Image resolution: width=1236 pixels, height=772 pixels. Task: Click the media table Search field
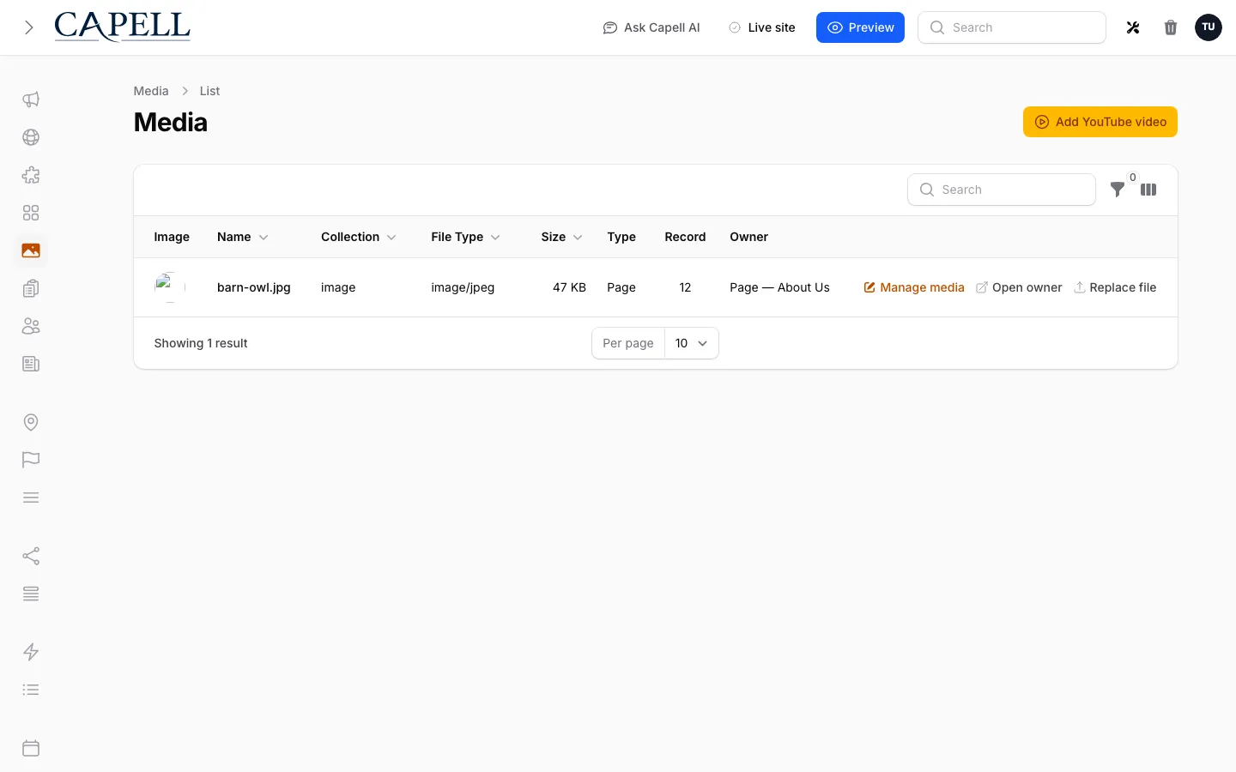(x=1002, y=190)
